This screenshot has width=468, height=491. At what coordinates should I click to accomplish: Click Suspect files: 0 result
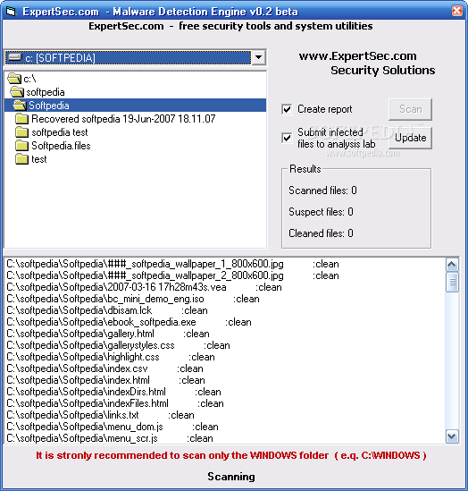click(321, 212)
